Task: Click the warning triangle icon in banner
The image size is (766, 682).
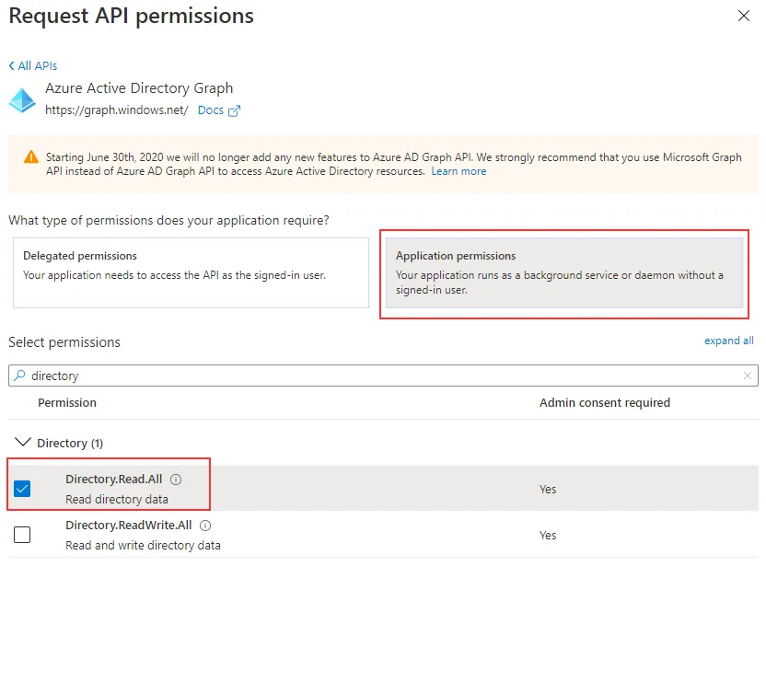Action: pyautogui.click(x=31, y=156)
